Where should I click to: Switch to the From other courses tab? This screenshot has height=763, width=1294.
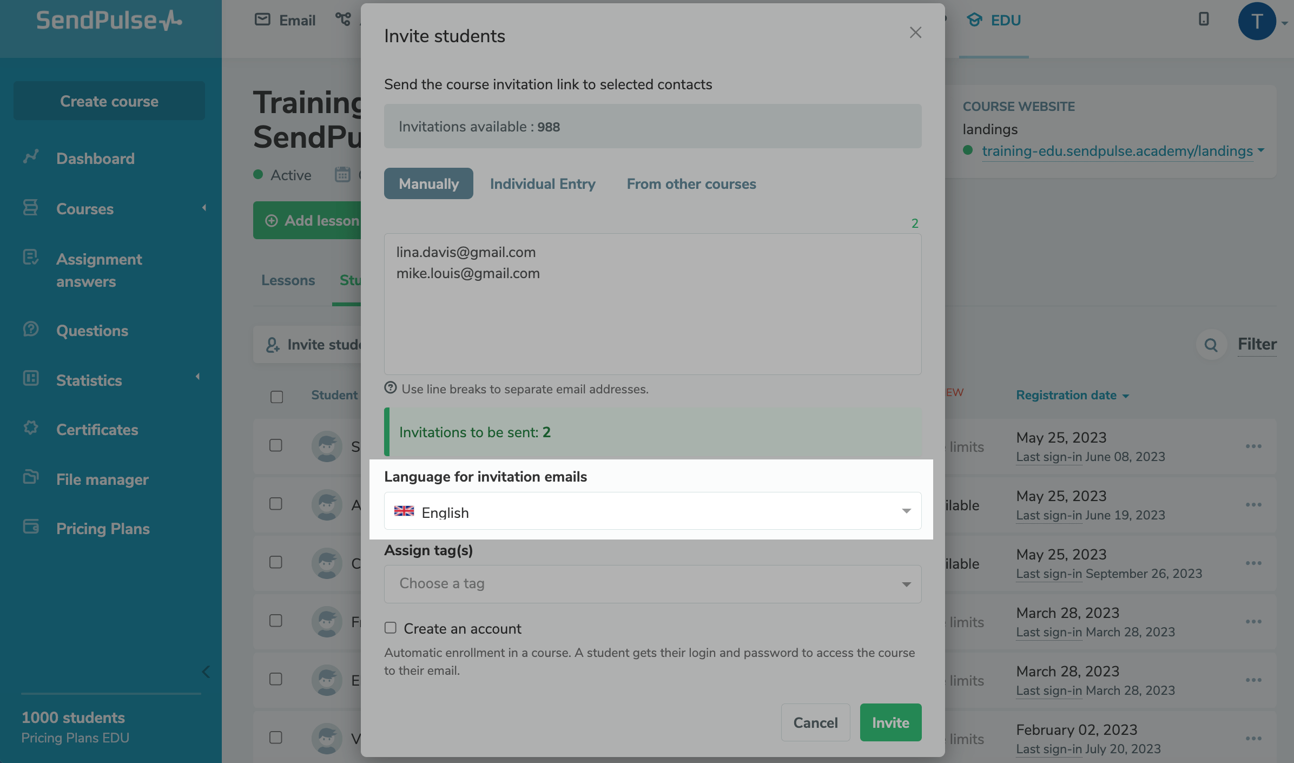point(691,183)
